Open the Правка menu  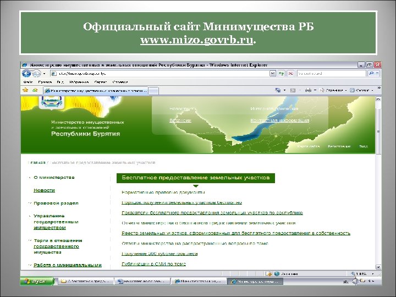45,82
